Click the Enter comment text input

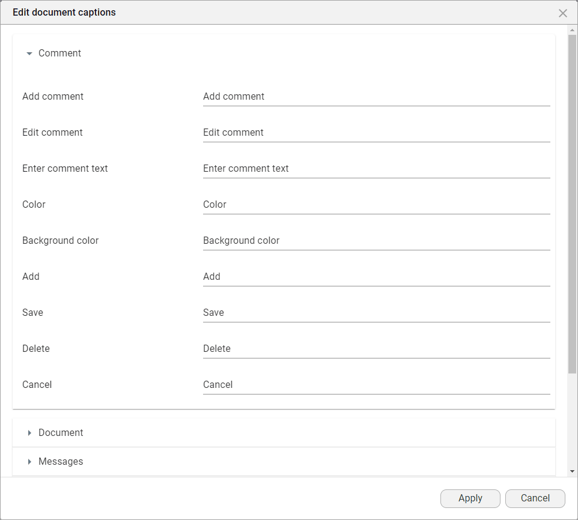coord(376,169)
